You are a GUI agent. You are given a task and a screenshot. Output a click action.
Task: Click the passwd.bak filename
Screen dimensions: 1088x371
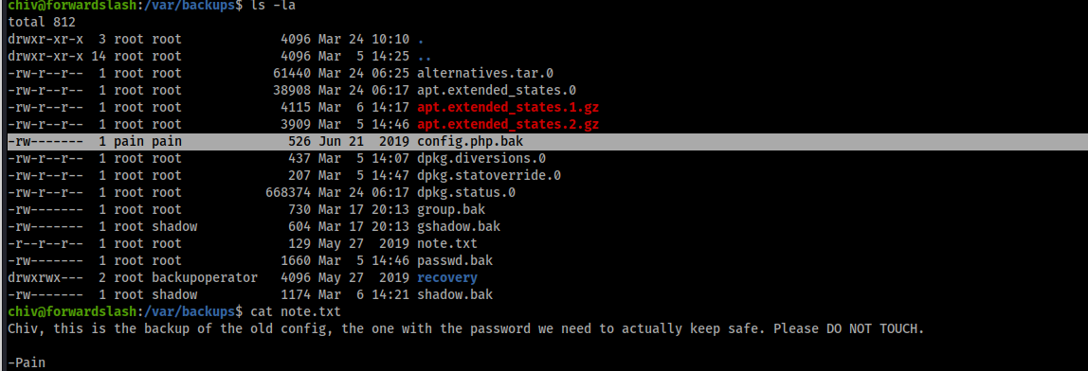click(455, 260)
